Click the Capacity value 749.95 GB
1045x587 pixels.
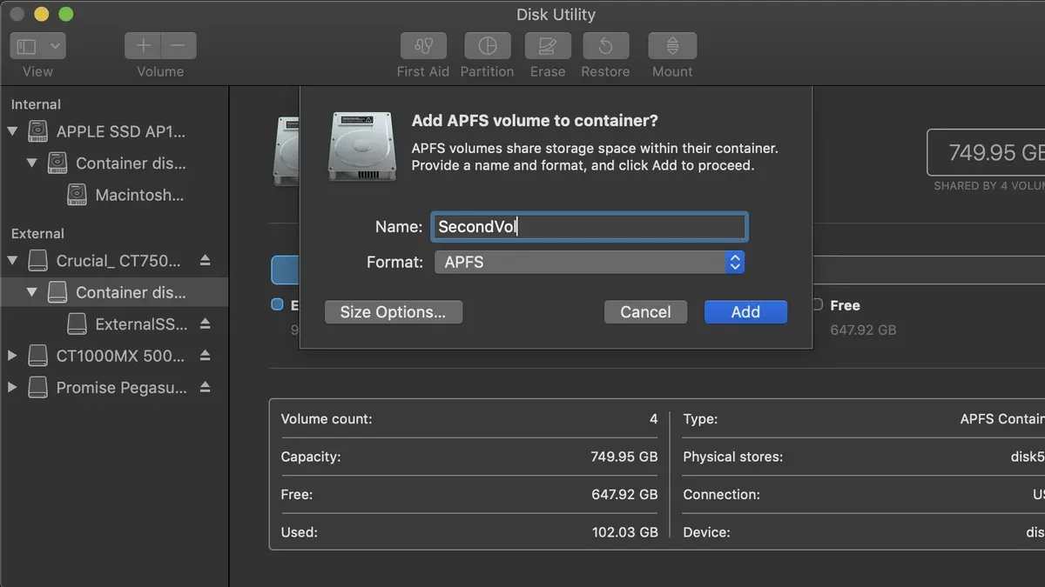point(624,457)
